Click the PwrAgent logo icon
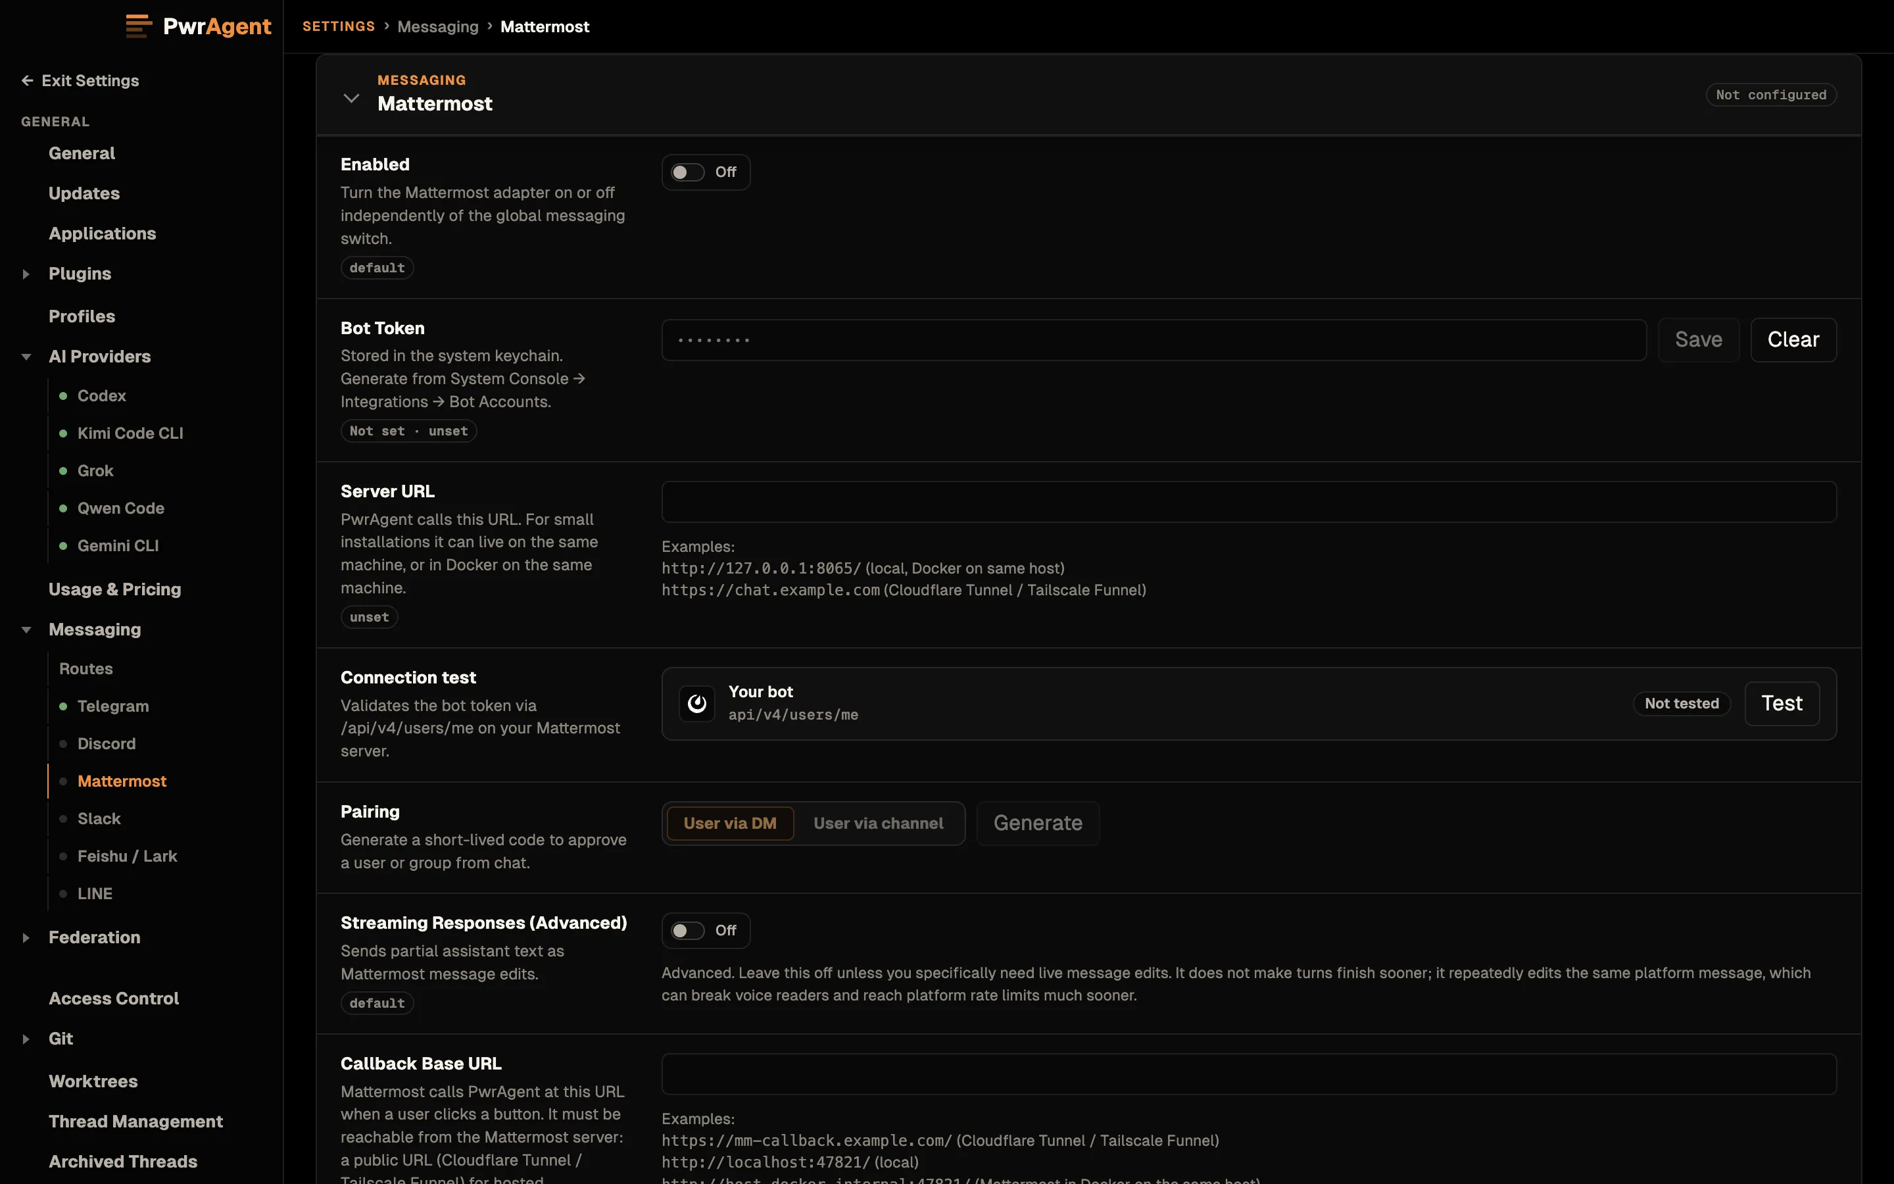1894x1184 pixels. pyautogui.click(x=139, y=26)
